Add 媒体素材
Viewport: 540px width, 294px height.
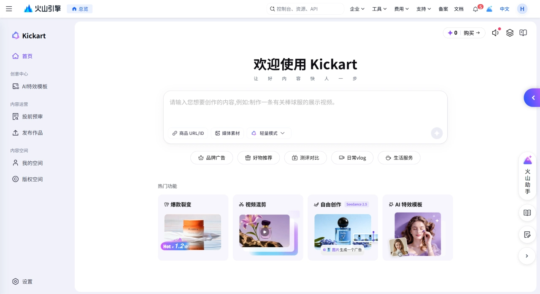tap(227, 133)
